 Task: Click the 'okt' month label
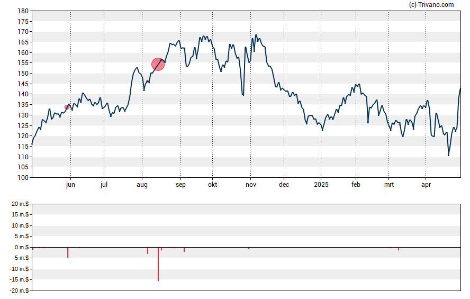point(213,184)
